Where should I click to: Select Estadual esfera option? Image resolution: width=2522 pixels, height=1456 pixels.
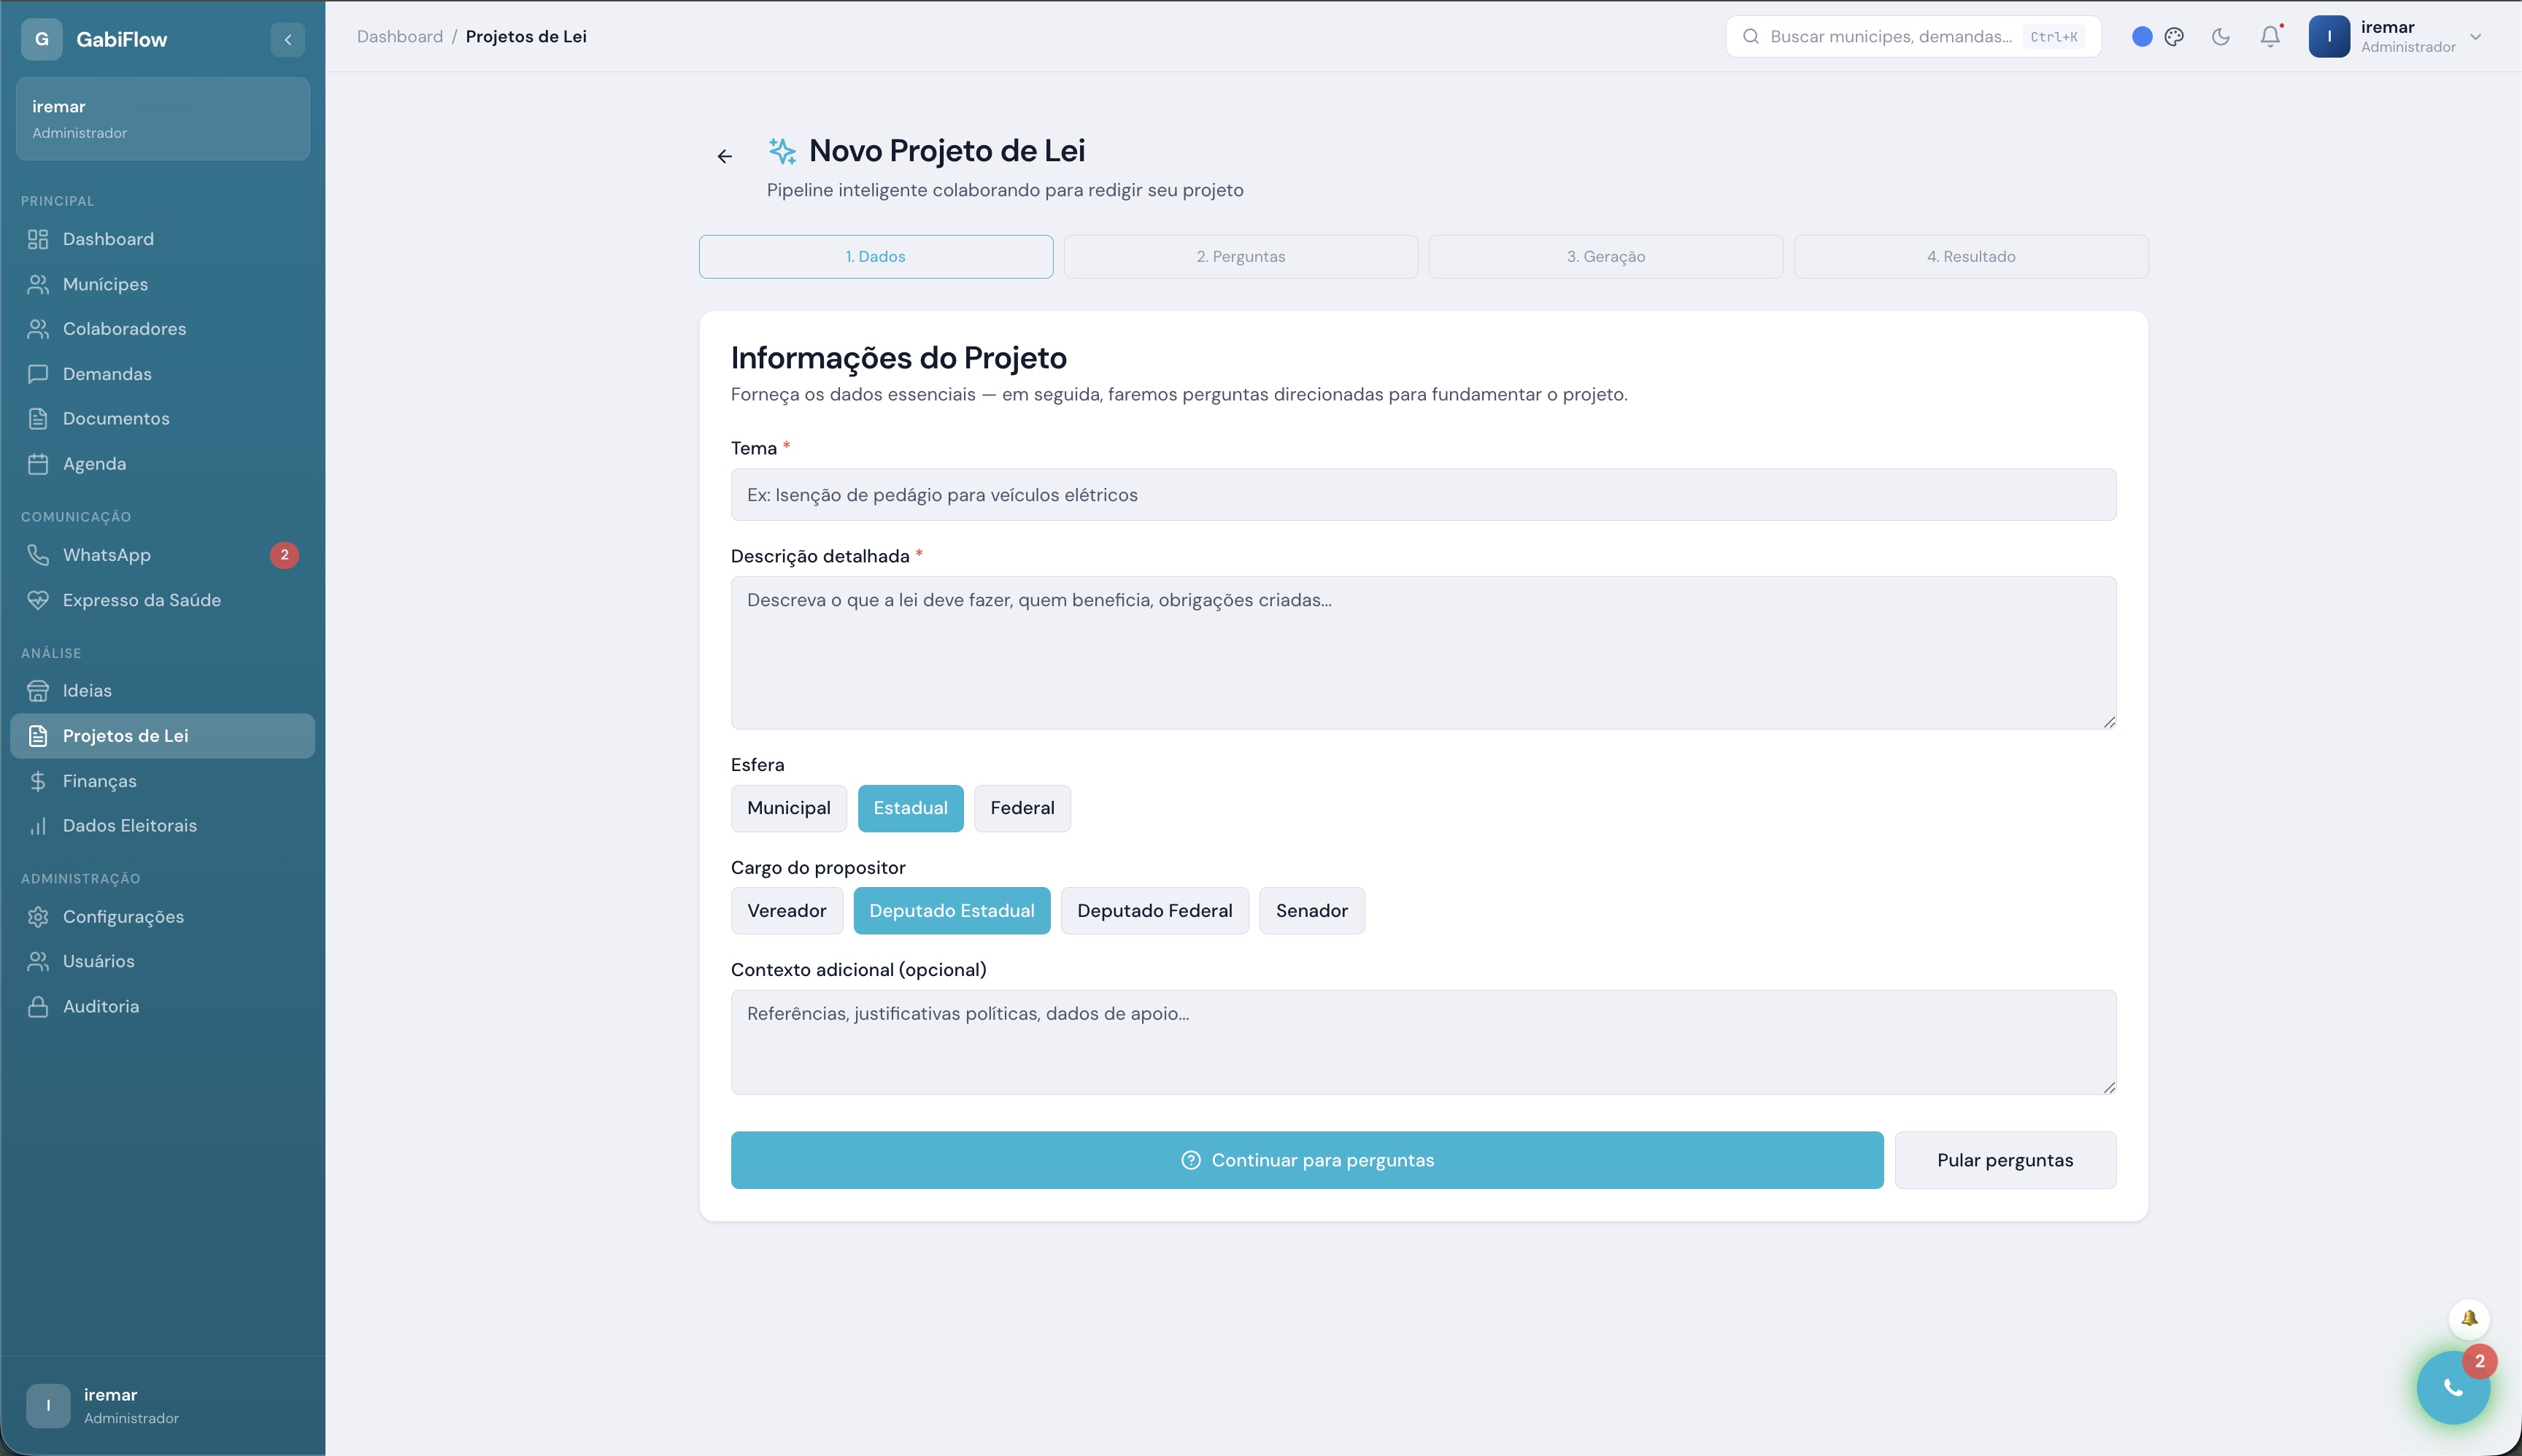pos(911,808)
